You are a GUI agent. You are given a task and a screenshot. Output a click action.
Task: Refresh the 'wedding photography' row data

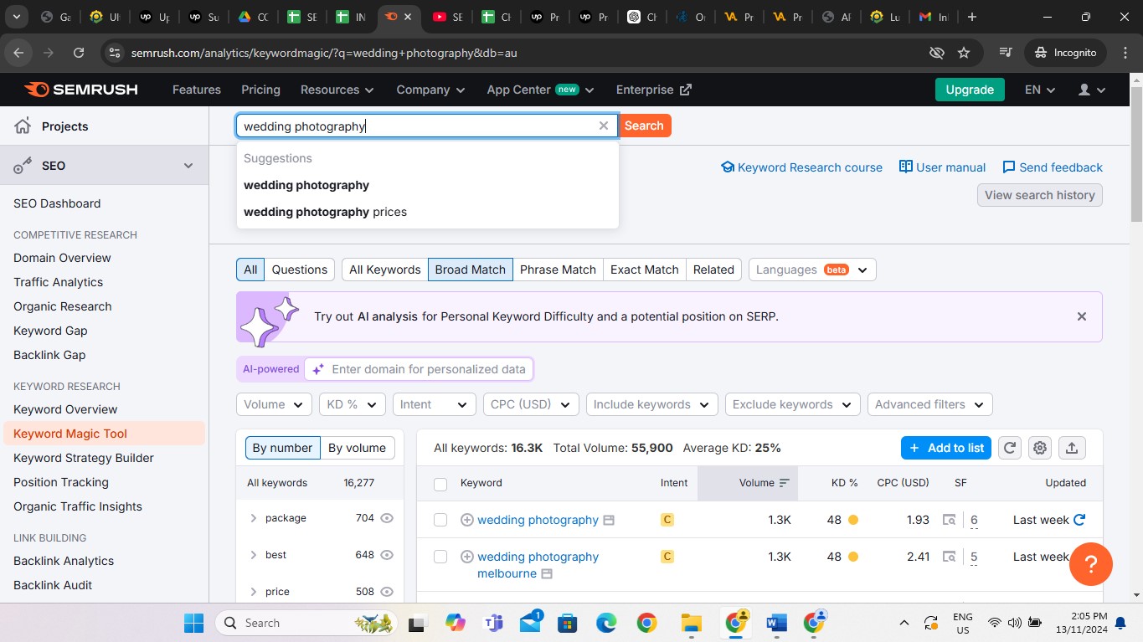click(1079, 520)
